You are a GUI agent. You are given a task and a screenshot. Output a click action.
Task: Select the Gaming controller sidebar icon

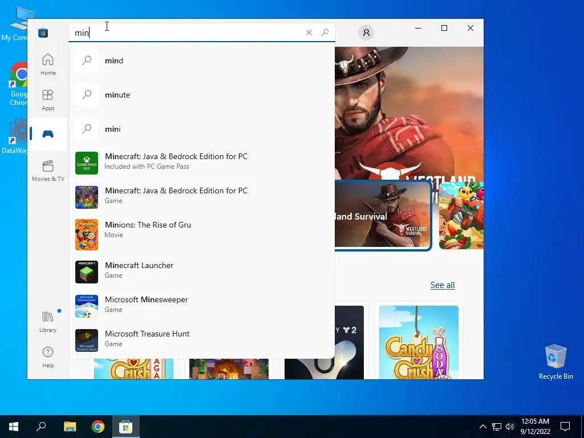coord(48,134)
